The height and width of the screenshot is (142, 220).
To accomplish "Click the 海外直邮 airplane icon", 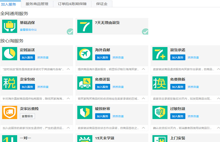I will pyautogui.click(x=84, y=54).
